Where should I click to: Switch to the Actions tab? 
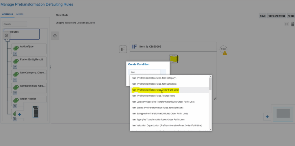click(20, 14)
